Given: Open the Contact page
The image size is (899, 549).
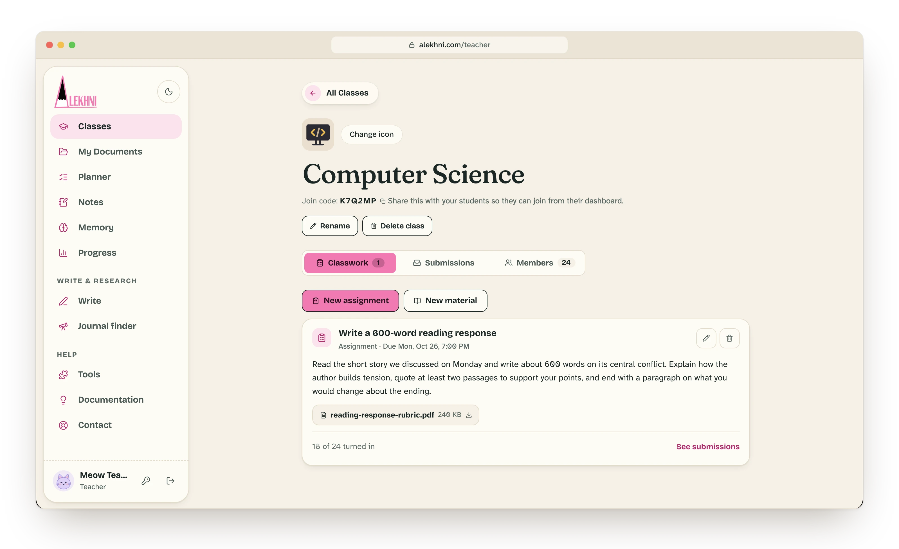Looking at the screenshot, I should coord(116,425).
